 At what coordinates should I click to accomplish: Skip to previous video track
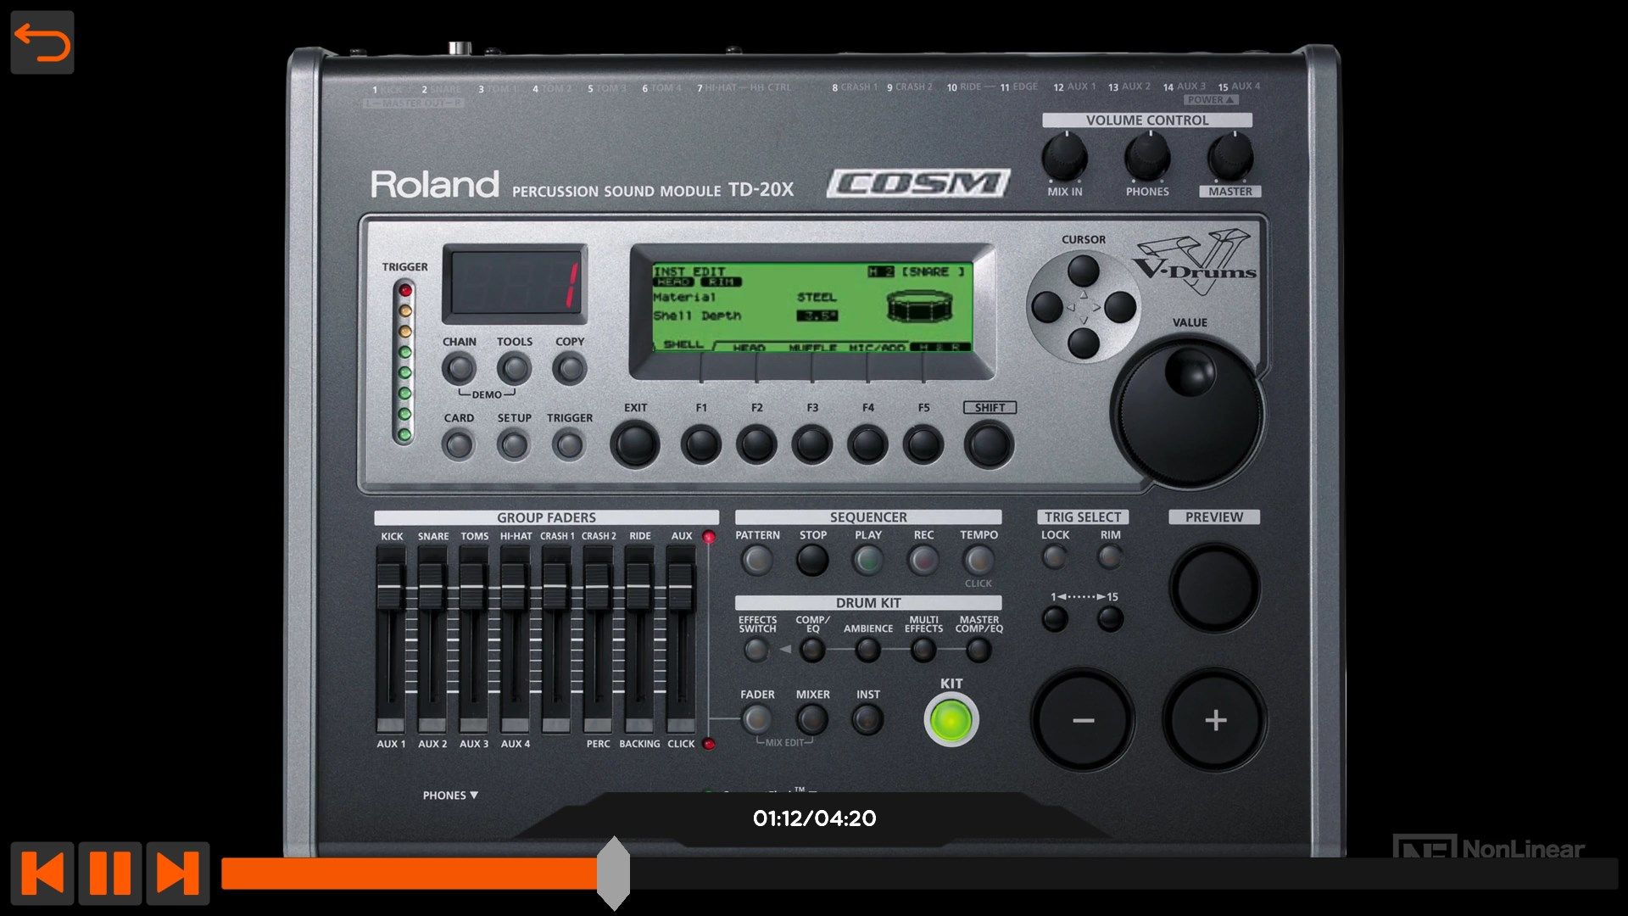(x=42, y=873)
